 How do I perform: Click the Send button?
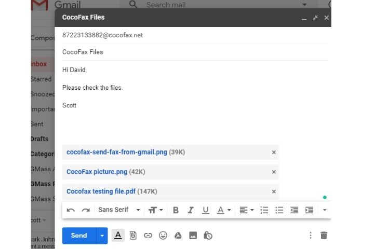pos(79,236)
